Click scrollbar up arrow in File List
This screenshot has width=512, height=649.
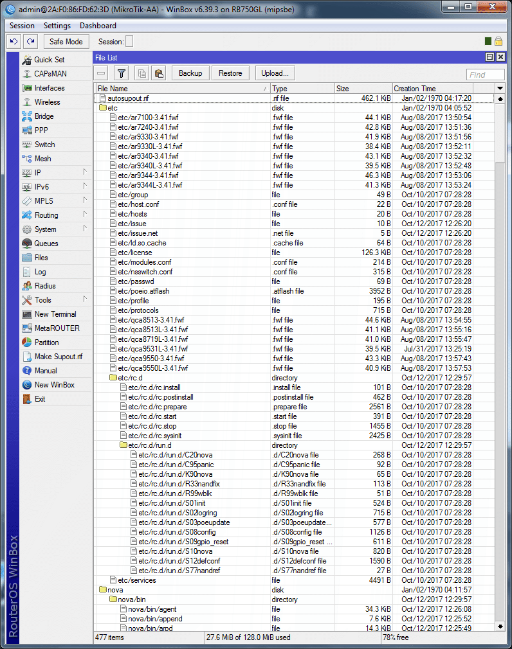500,99
